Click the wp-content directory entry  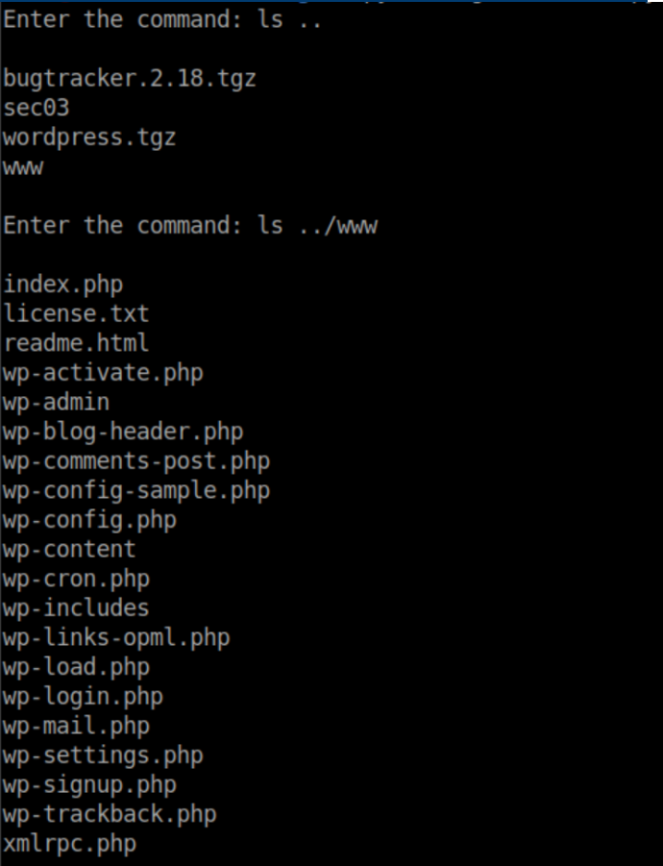[x=69, y=550]
